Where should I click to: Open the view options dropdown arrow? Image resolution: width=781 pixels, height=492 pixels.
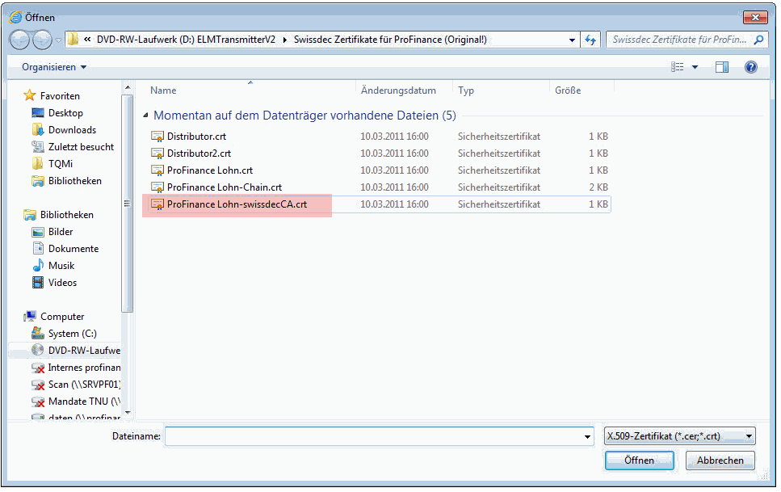(x=695, y=67)
